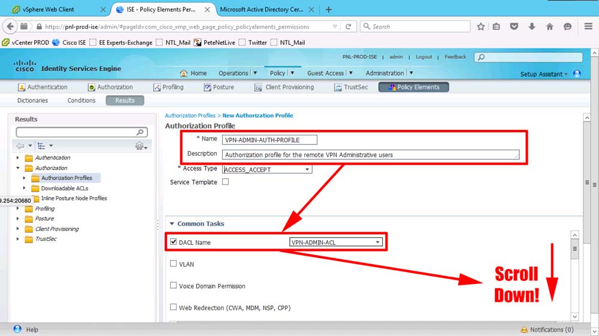599x336 pixels.
Task: Click the Logout link
Action: 423,57
